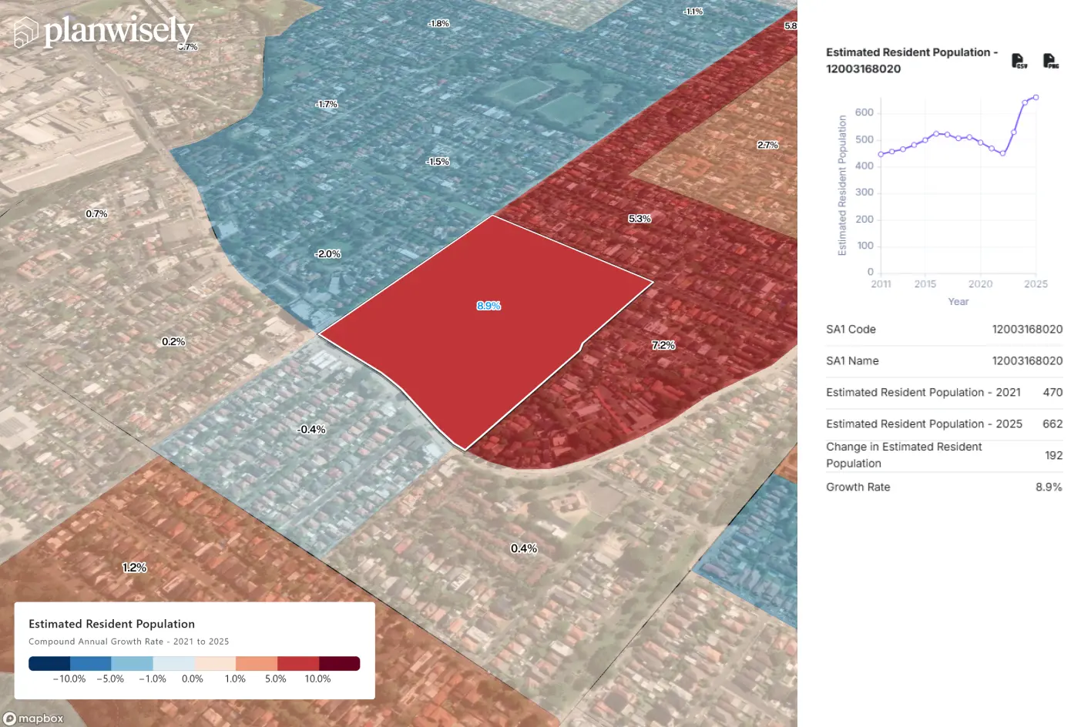
Task: Click the 0.0% legend label
Action: [x=193, y=678]
